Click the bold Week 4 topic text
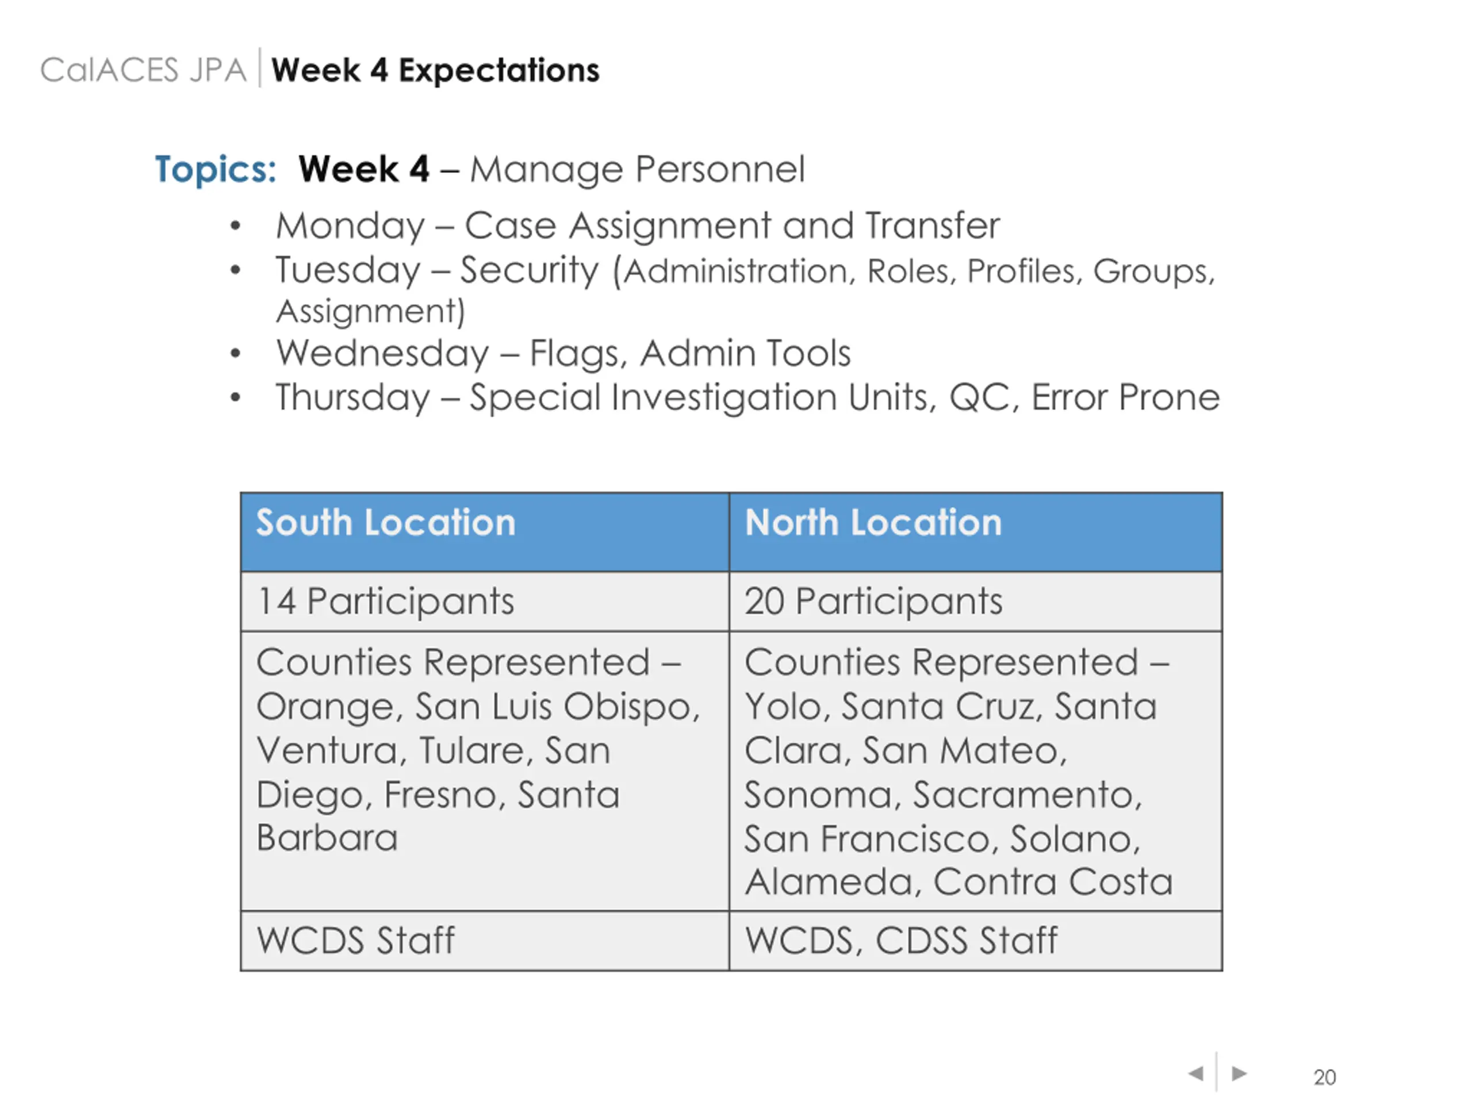The image size is (1472, 1104). (x=364, y=169)
